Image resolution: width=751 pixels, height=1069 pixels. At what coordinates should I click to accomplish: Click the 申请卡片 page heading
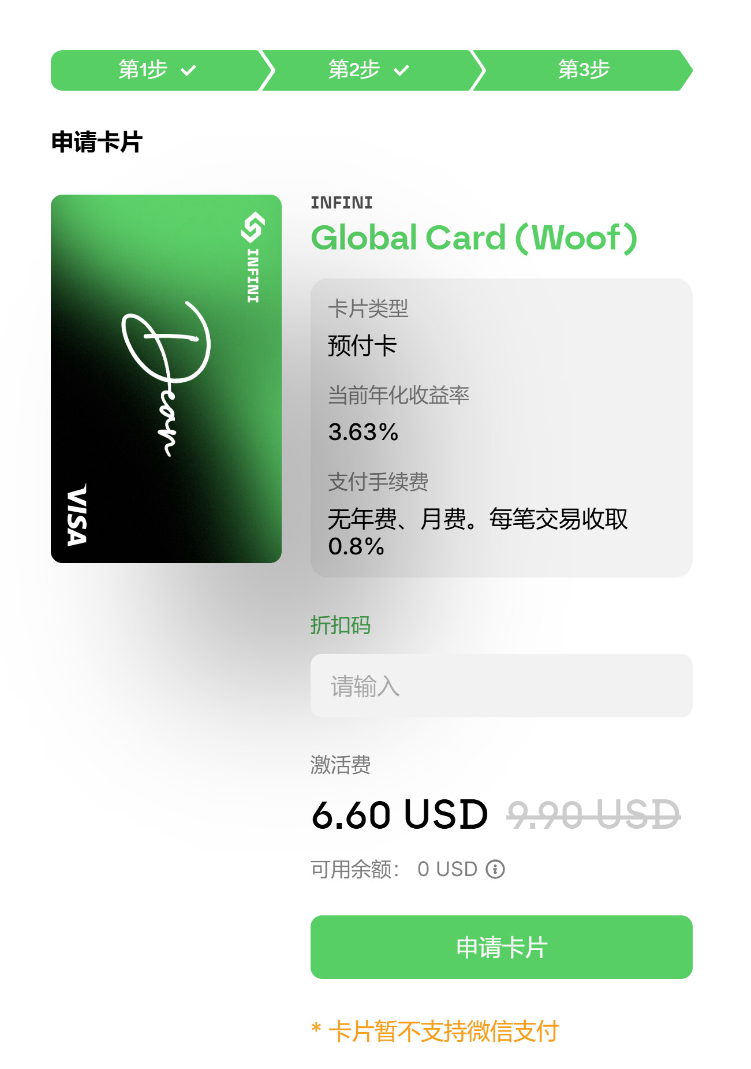97,142
